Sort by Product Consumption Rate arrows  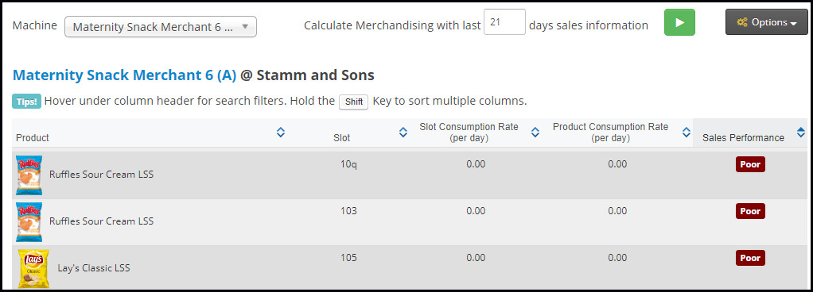tap(686, 133)
